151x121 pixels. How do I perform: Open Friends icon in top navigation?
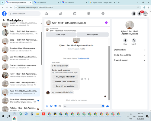point(60,14)
